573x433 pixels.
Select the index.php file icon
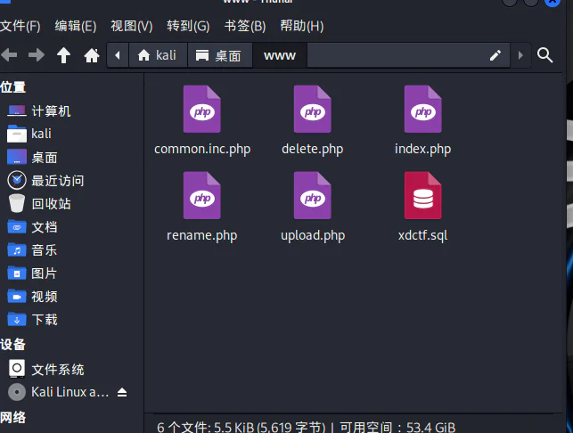tap(422, 109)
